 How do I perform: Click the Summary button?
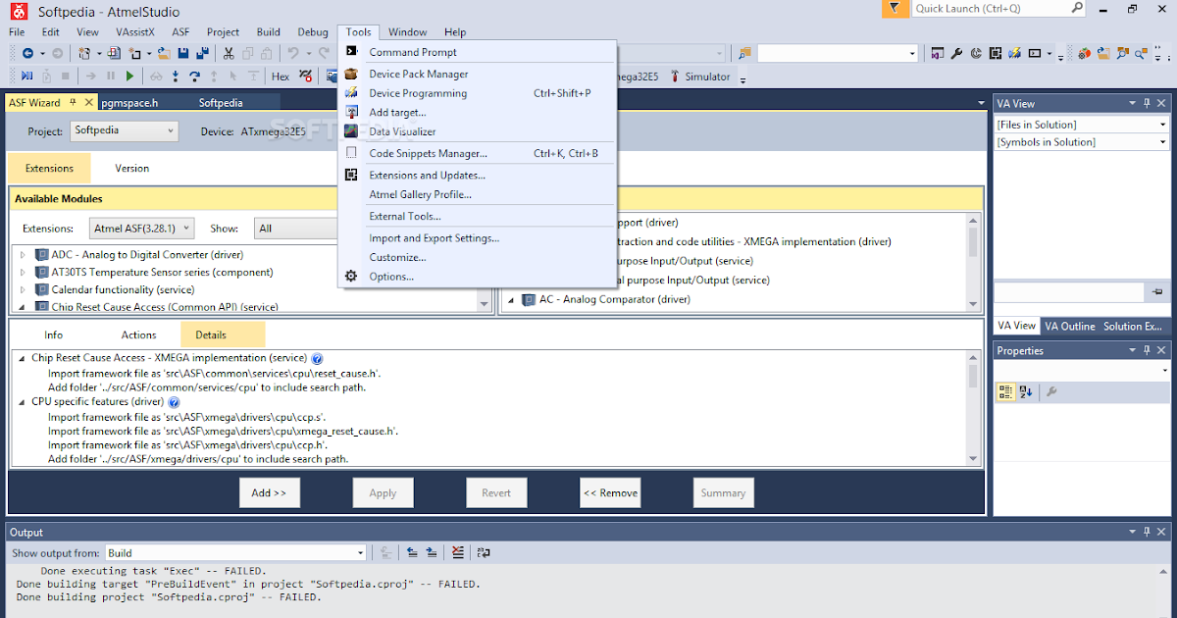coord(723,492)
